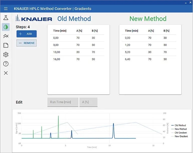This screenshot has height=153, width=193.
Task: Click New Method A [%] column header
Action: (x=151, y=31)
